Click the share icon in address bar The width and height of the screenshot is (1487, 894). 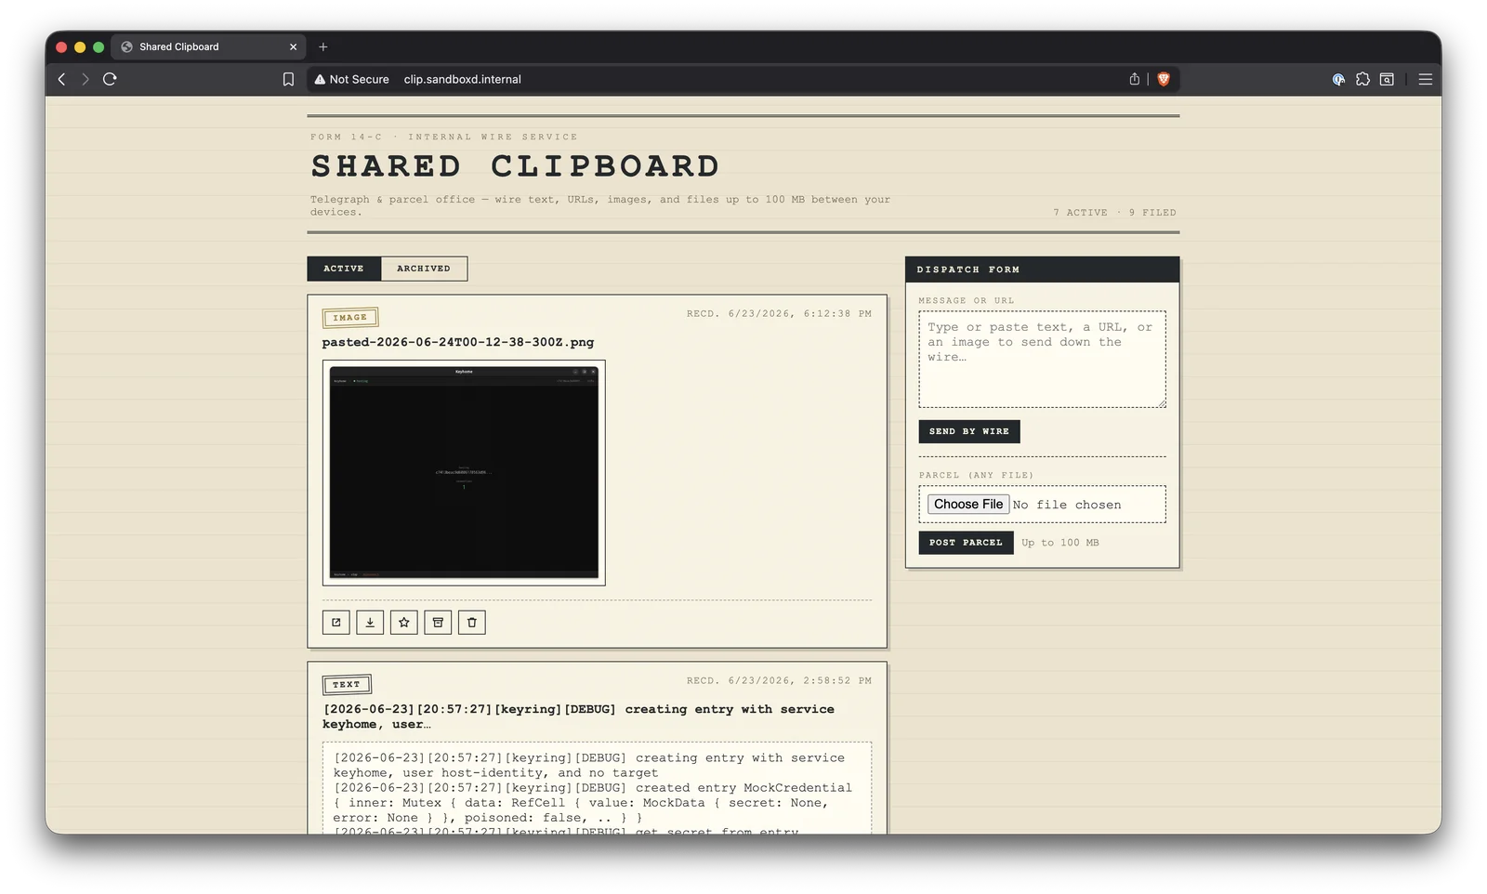(1135, 79)
